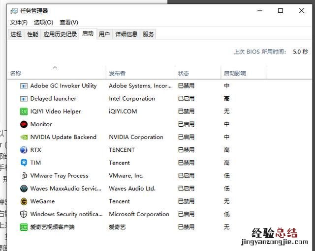315x251 pixels.
Task: Click the Task Manager title bar icon
Action: (x=14, y=11)
